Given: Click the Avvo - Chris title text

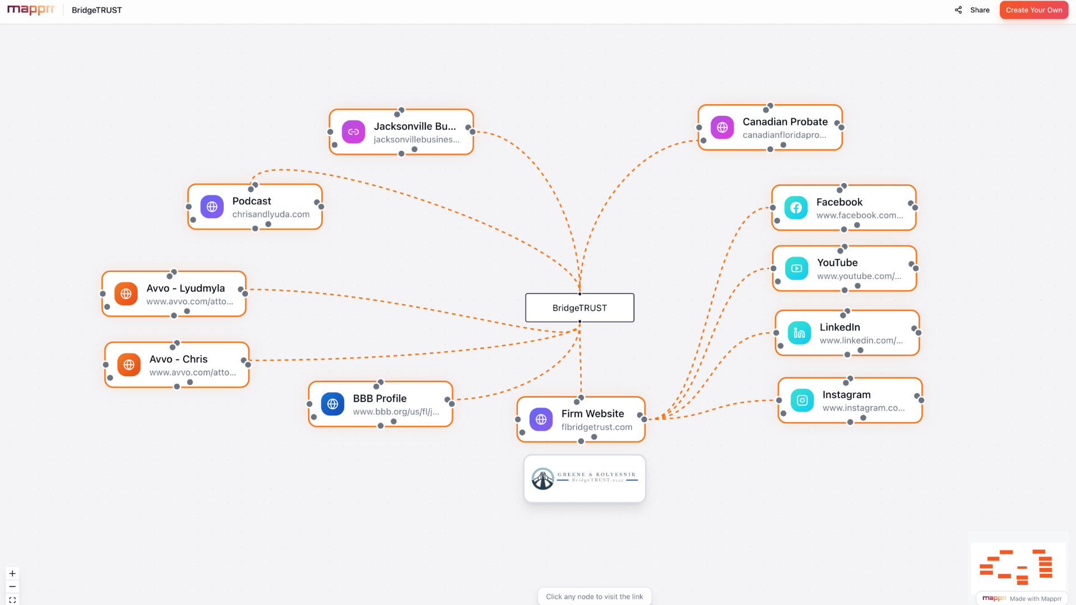Looking at the screenshot, I should point(178,359).
